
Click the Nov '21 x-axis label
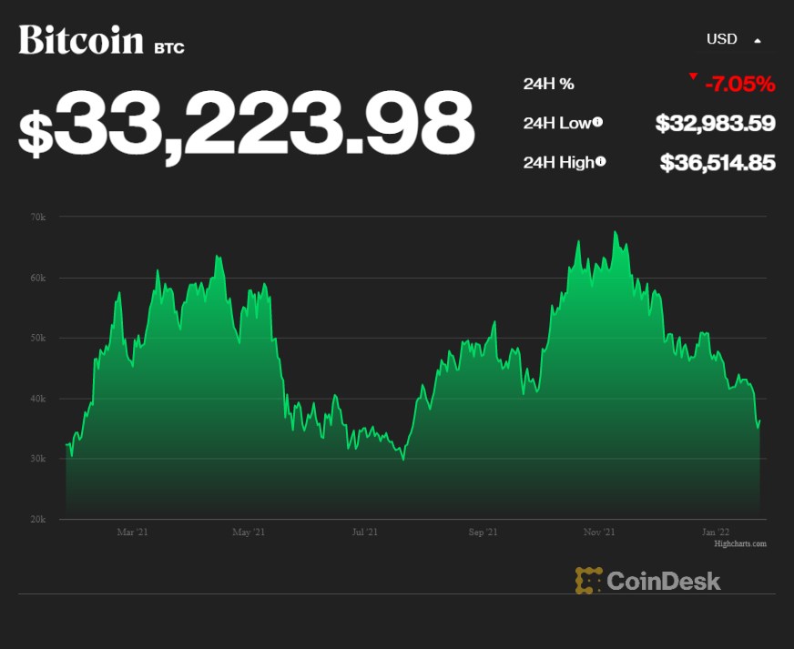(x=599, y=532)
